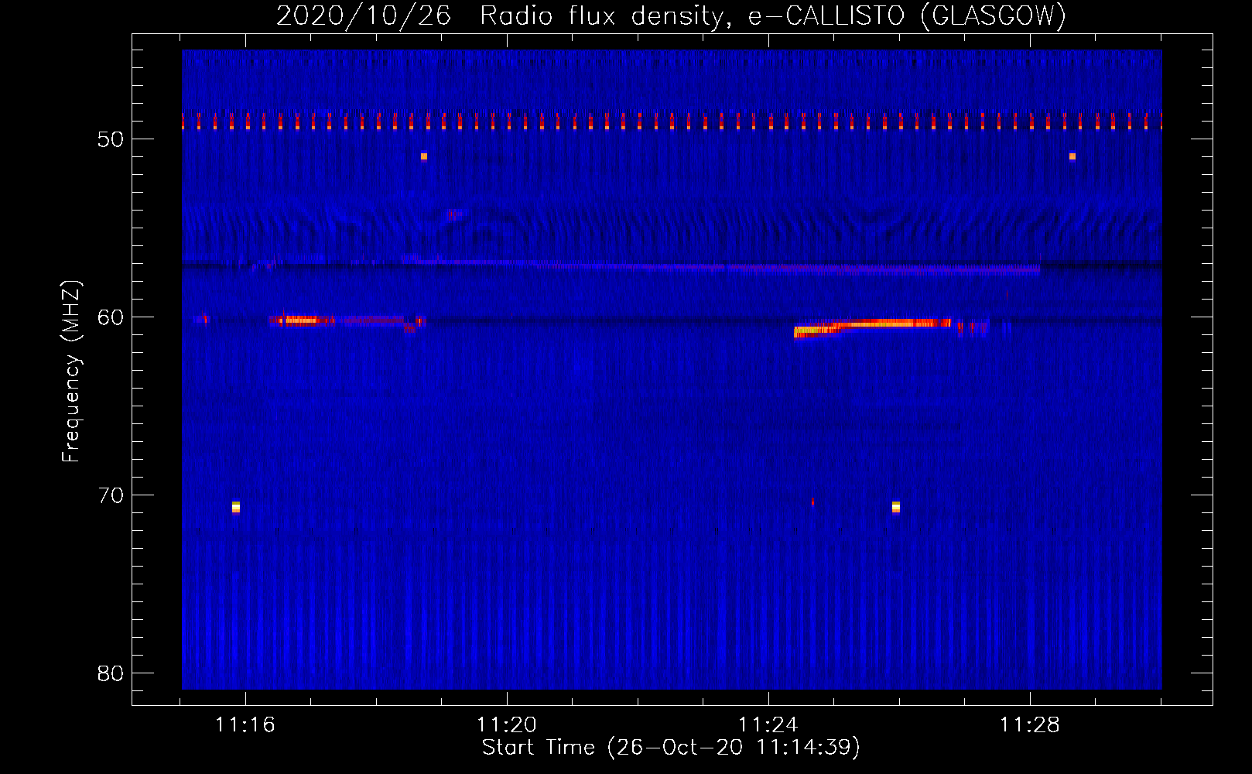The width and height of the screenshot is (1252, 774).
Task: Click the 50 frequency tick label
Action: pos(111,139)
